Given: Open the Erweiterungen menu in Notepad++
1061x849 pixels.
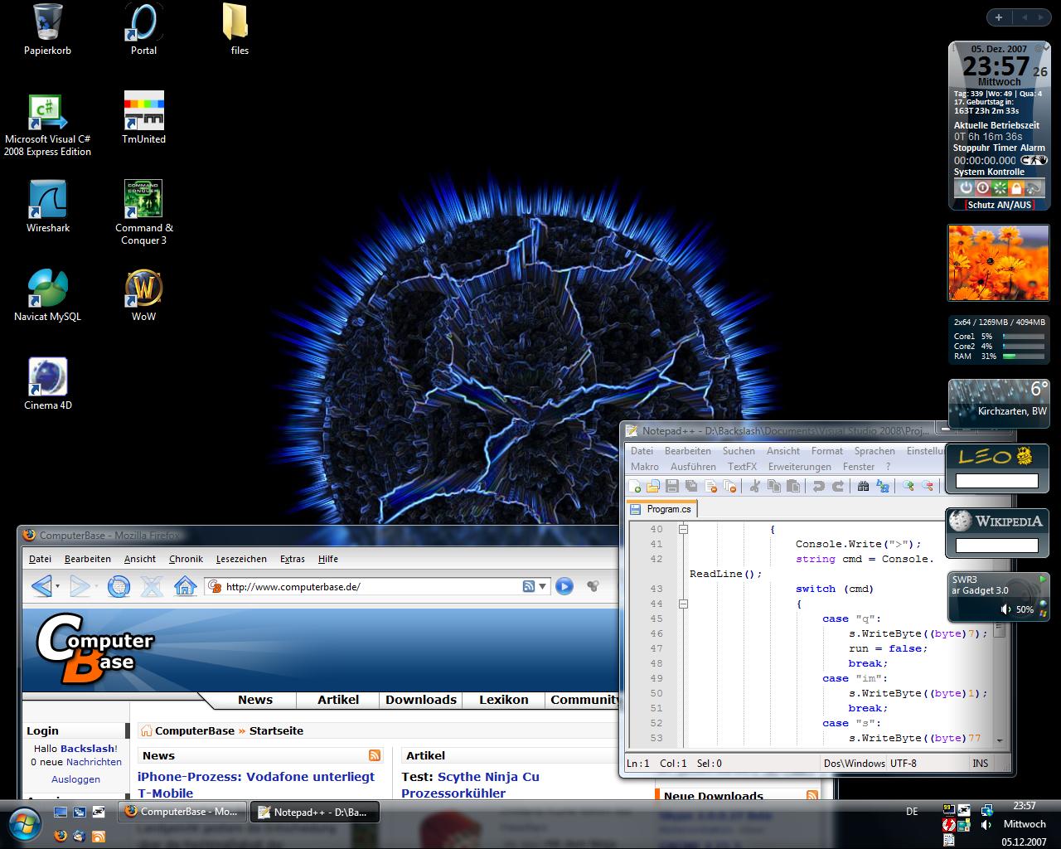Looking at the screenshot, I should 799,467.
